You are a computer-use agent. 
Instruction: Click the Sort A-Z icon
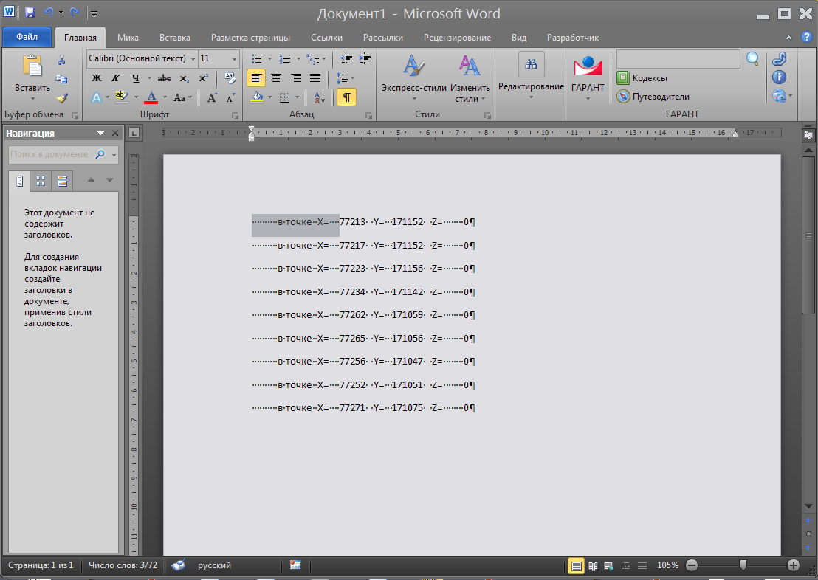(319, 97)
